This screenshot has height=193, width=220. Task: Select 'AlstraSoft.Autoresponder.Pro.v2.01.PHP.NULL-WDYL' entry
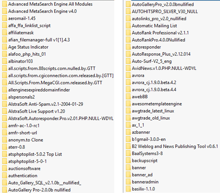tap(61, 118)
